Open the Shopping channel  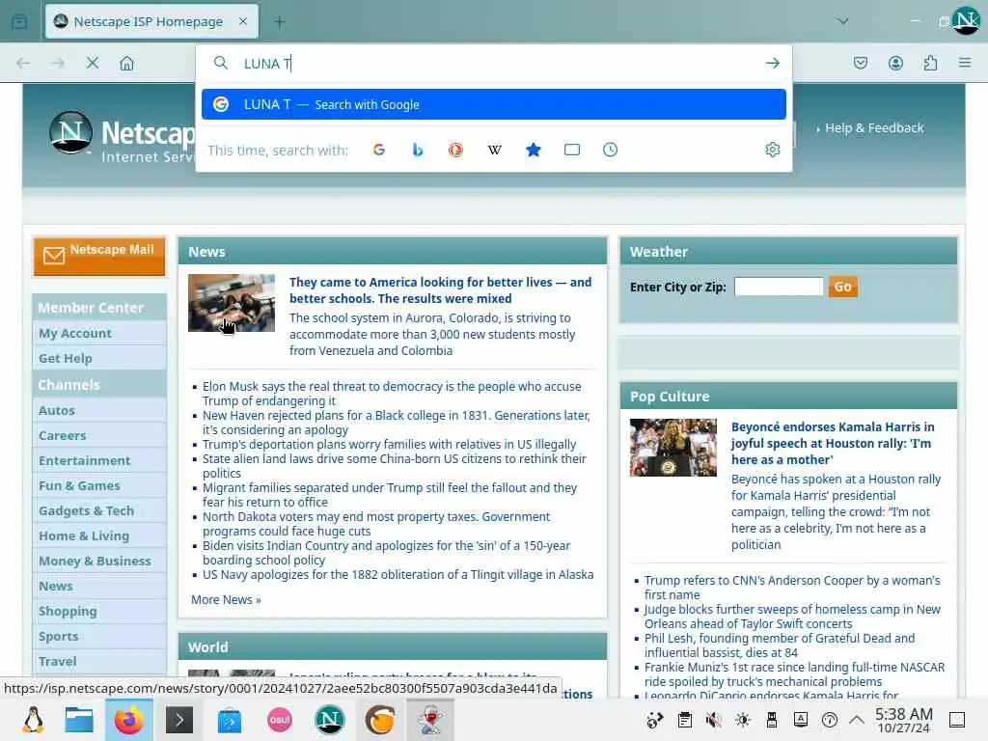click(69, 611)
